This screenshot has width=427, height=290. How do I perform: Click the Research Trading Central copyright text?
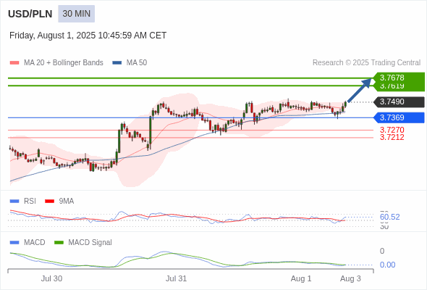coord(366,63)
